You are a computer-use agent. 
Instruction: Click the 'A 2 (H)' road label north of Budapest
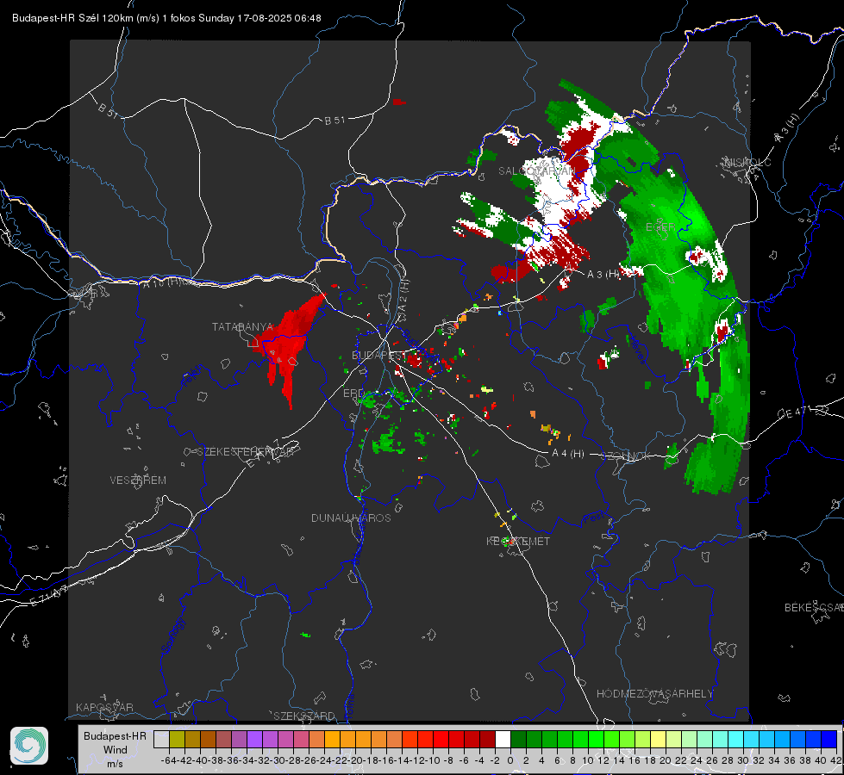pyautogui.click(x=403, y=295)
